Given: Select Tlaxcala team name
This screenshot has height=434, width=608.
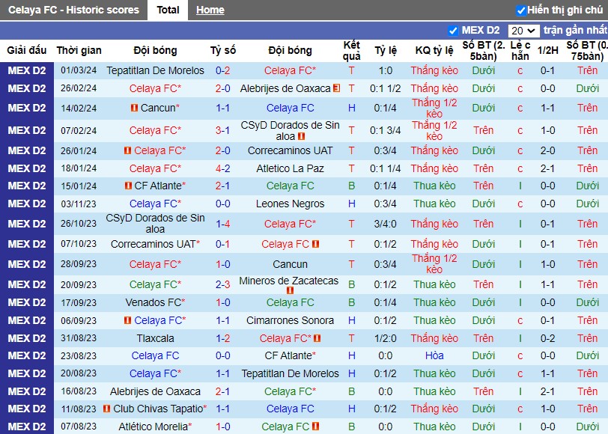Looking at the screenshot, I should 155,338.
